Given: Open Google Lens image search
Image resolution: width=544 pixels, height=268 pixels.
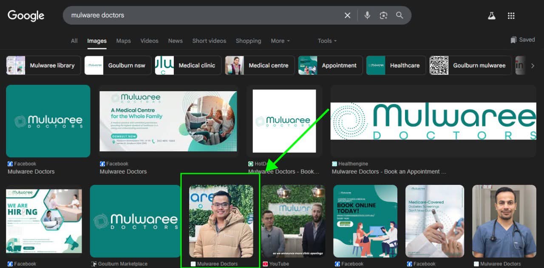Looking at the screenshot, I should click(x=383, y=15).
